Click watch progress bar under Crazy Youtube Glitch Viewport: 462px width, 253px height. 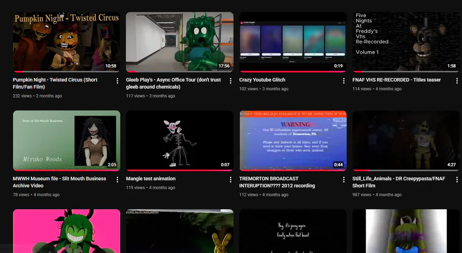293,71
